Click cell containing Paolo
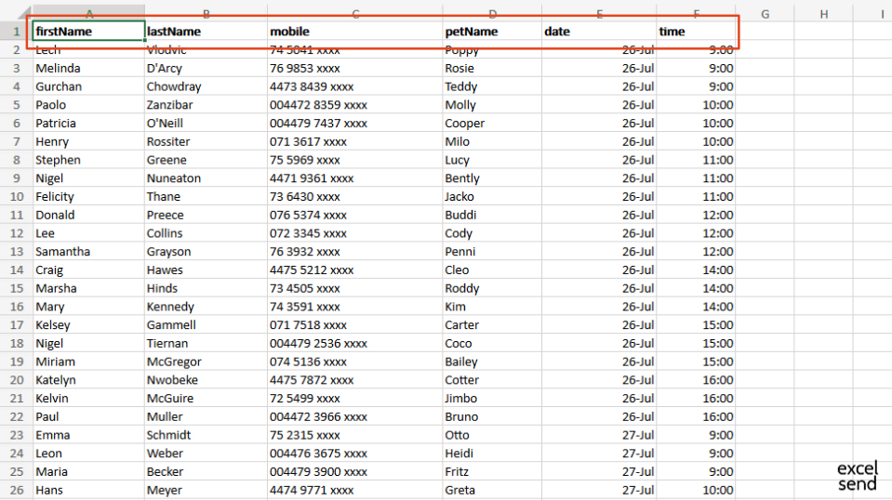Screen dimensions: 892x500 88,104
